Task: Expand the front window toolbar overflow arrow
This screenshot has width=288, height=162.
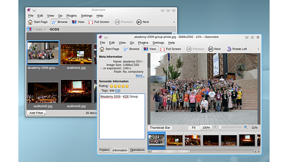Action: [258, 49]
